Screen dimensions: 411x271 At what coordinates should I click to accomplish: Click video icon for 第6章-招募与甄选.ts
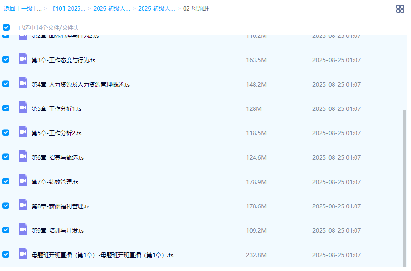[x=23, y=156]
